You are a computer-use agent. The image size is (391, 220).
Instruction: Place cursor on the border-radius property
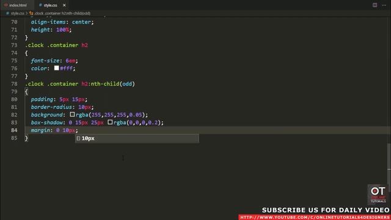51,107
